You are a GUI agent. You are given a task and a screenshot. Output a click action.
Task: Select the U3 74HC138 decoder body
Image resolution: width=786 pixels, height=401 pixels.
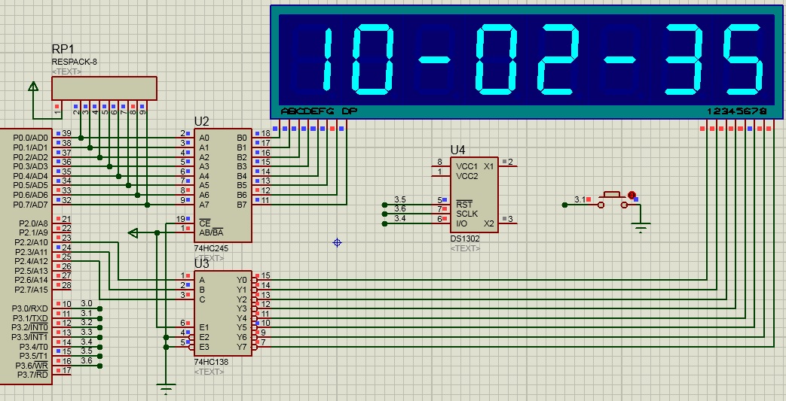coord(223,314)
